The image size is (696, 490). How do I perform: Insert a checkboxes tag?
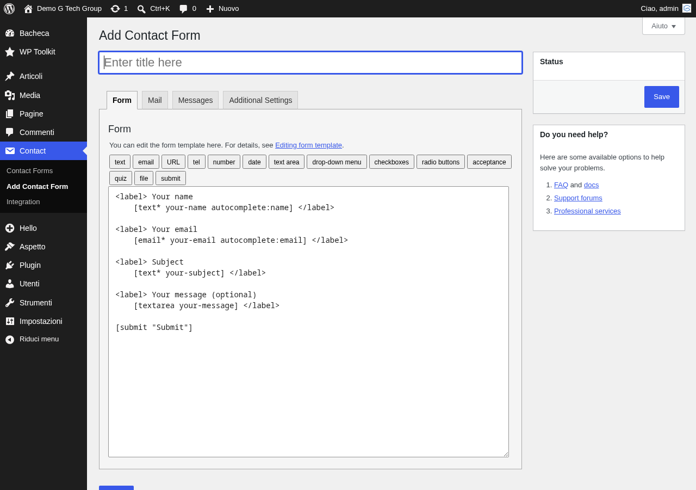coord(391,162)
